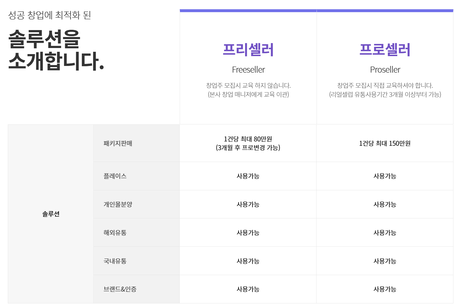Click the 성공 창업에 최적화 된 subtitle
This screenshot has width=454, height=306.
point(49,15)
